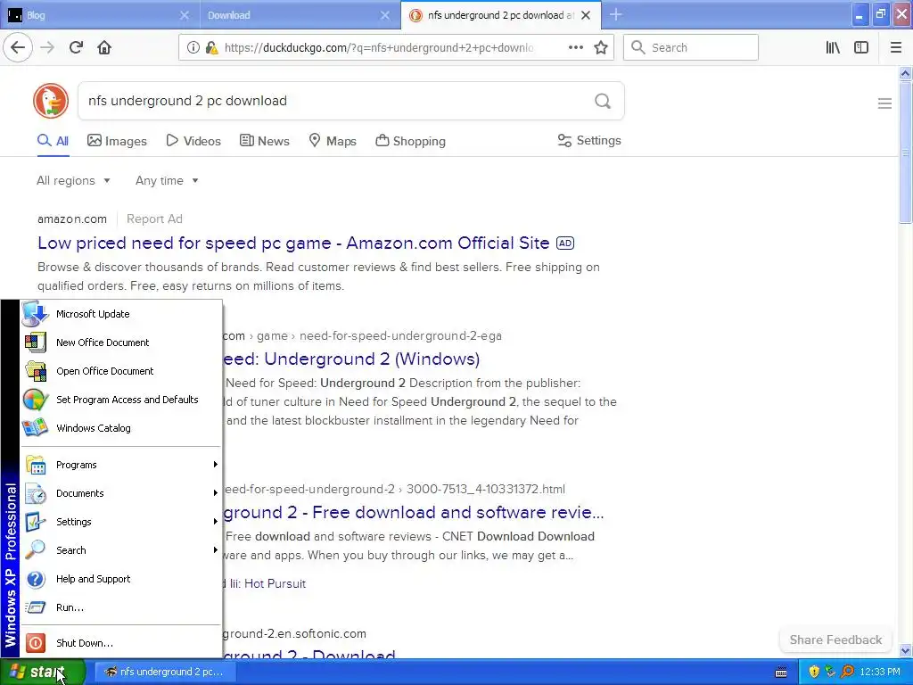Open Windows Catalog entry

click(121, 428)
